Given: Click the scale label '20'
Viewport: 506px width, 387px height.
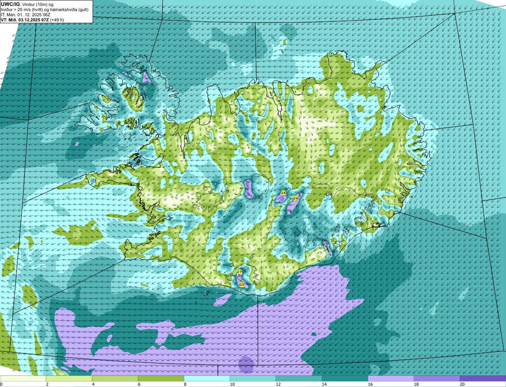Looking at the screenshot, I should (462, 384).
